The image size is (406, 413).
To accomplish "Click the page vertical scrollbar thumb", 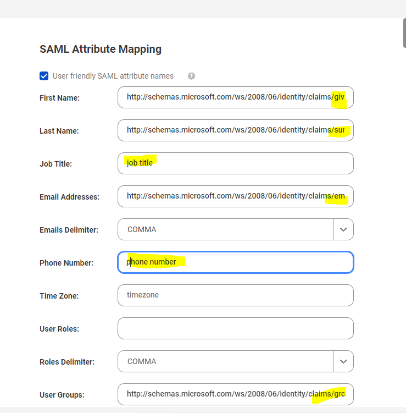I will click(404, 33).
